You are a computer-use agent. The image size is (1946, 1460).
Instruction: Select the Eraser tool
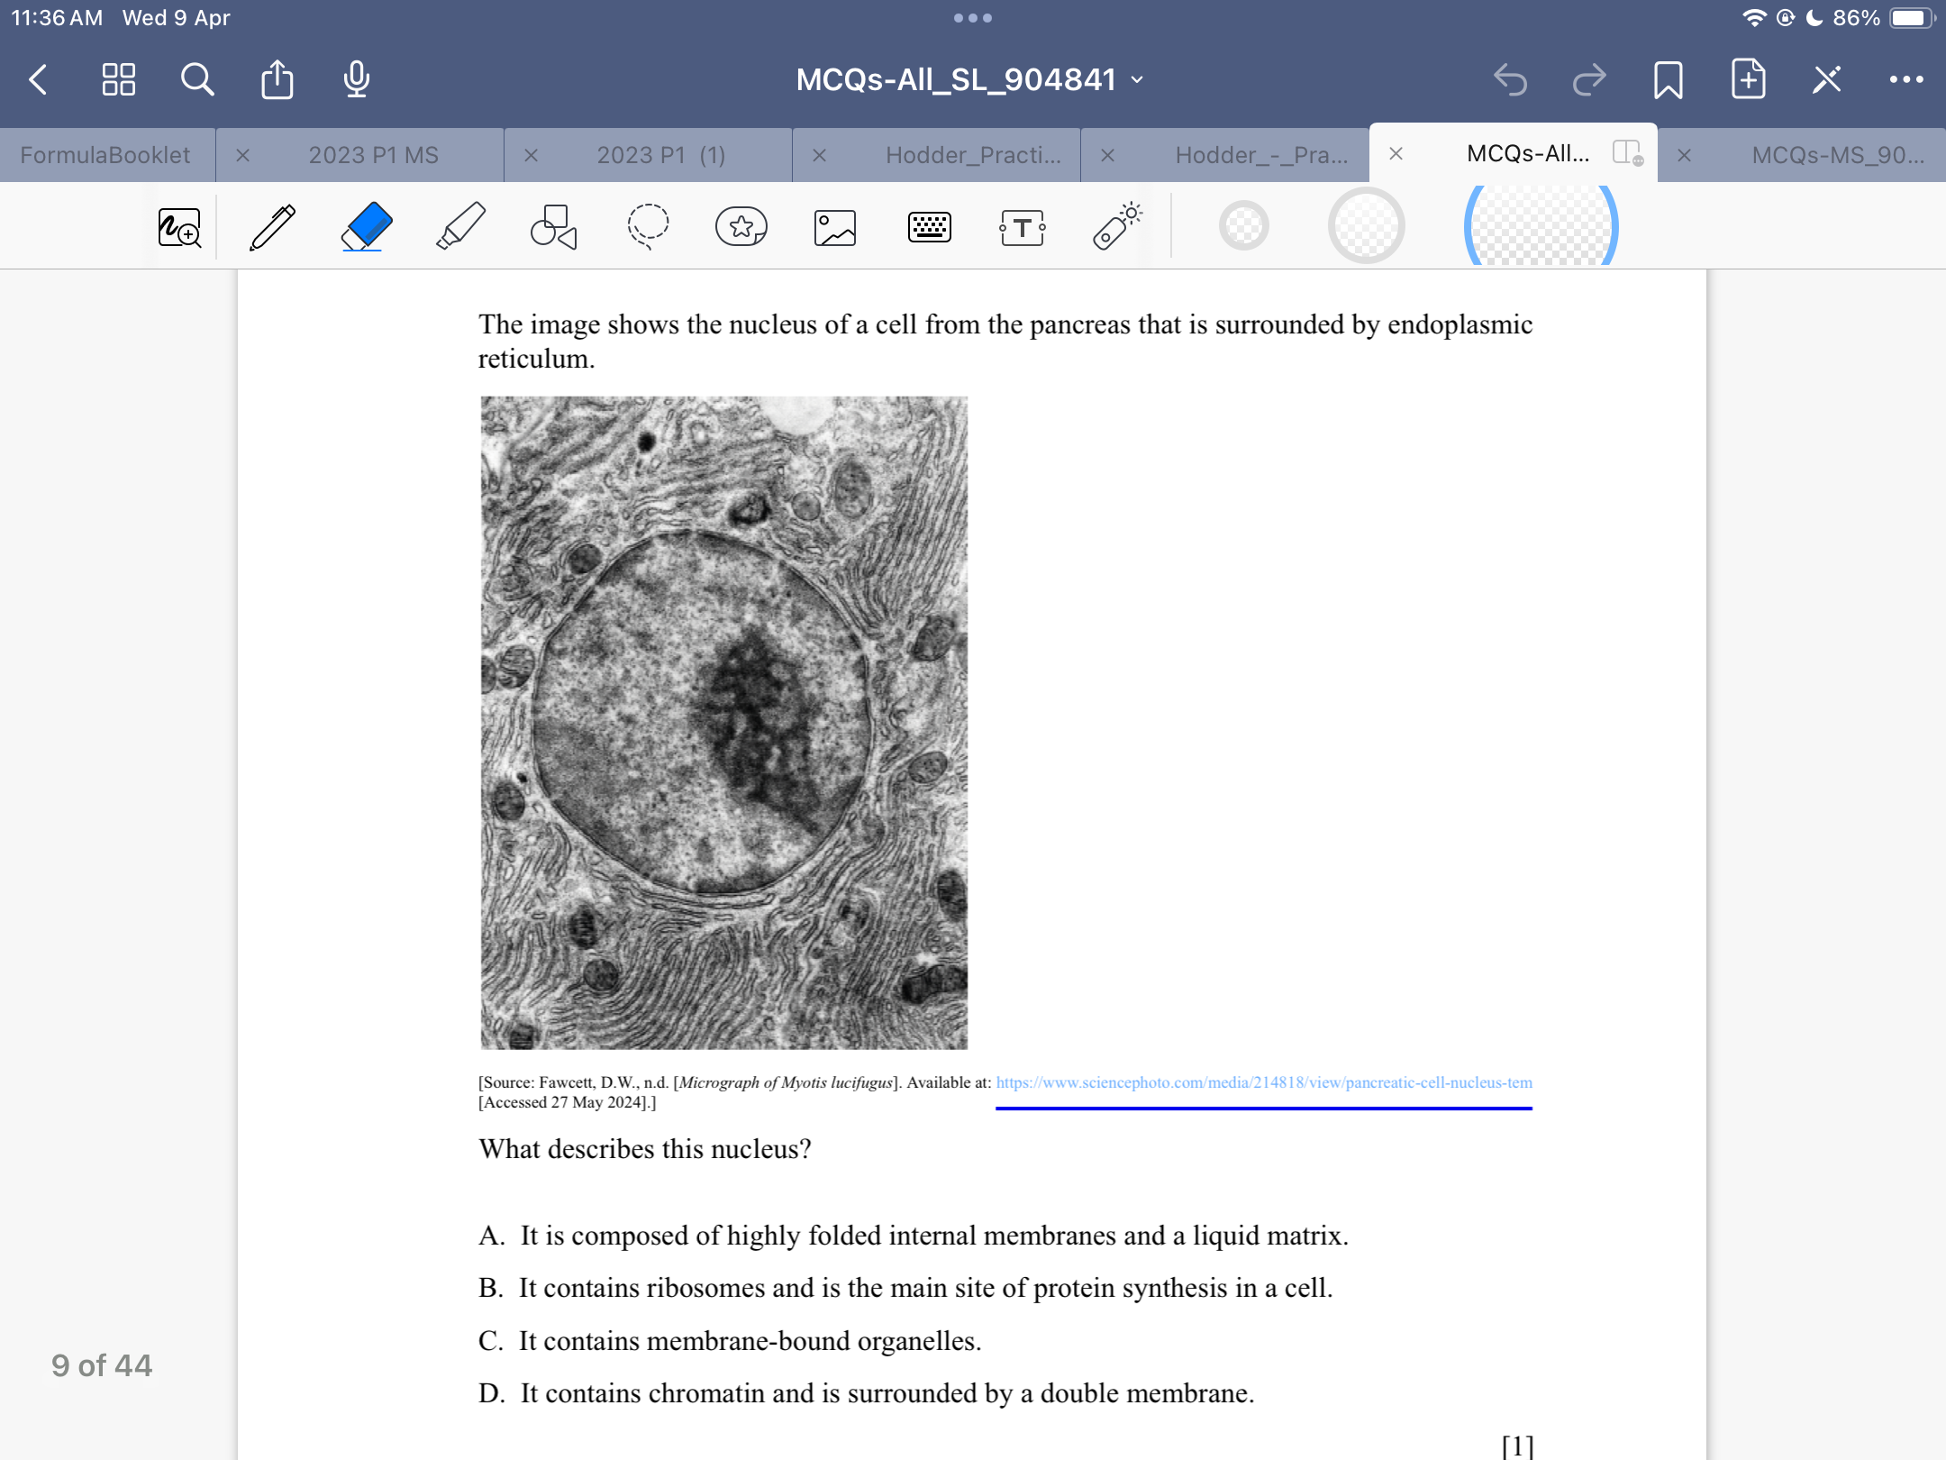click(x=366, y=225)
